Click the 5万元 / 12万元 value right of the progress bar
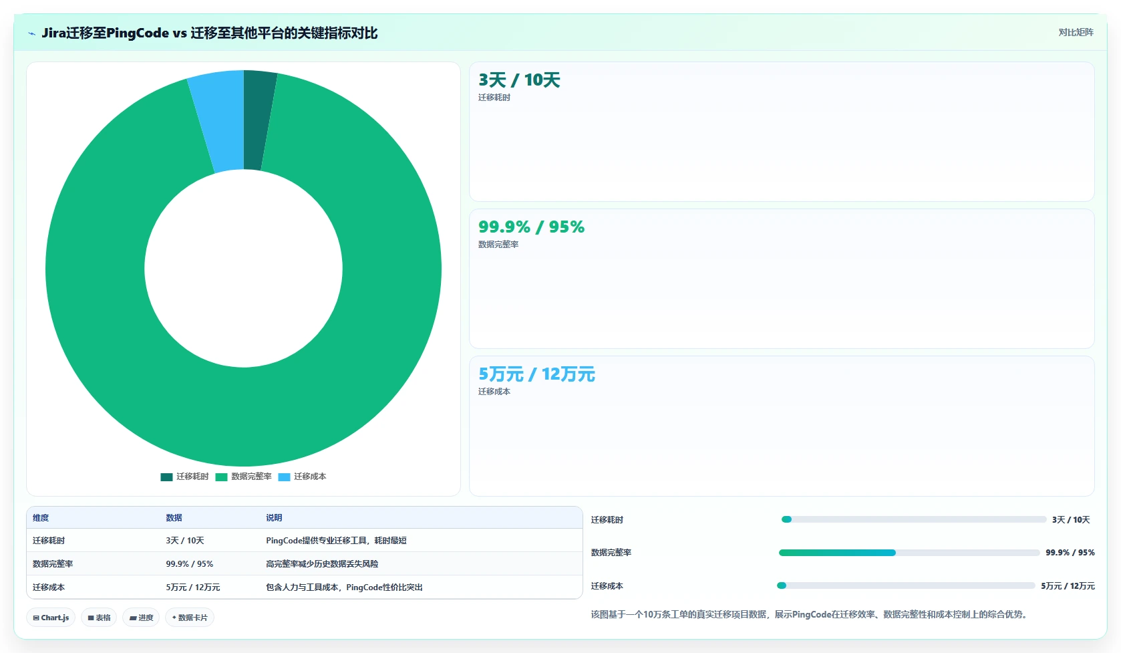This screenshot has height=653, width=1121. click(1068, 586)
